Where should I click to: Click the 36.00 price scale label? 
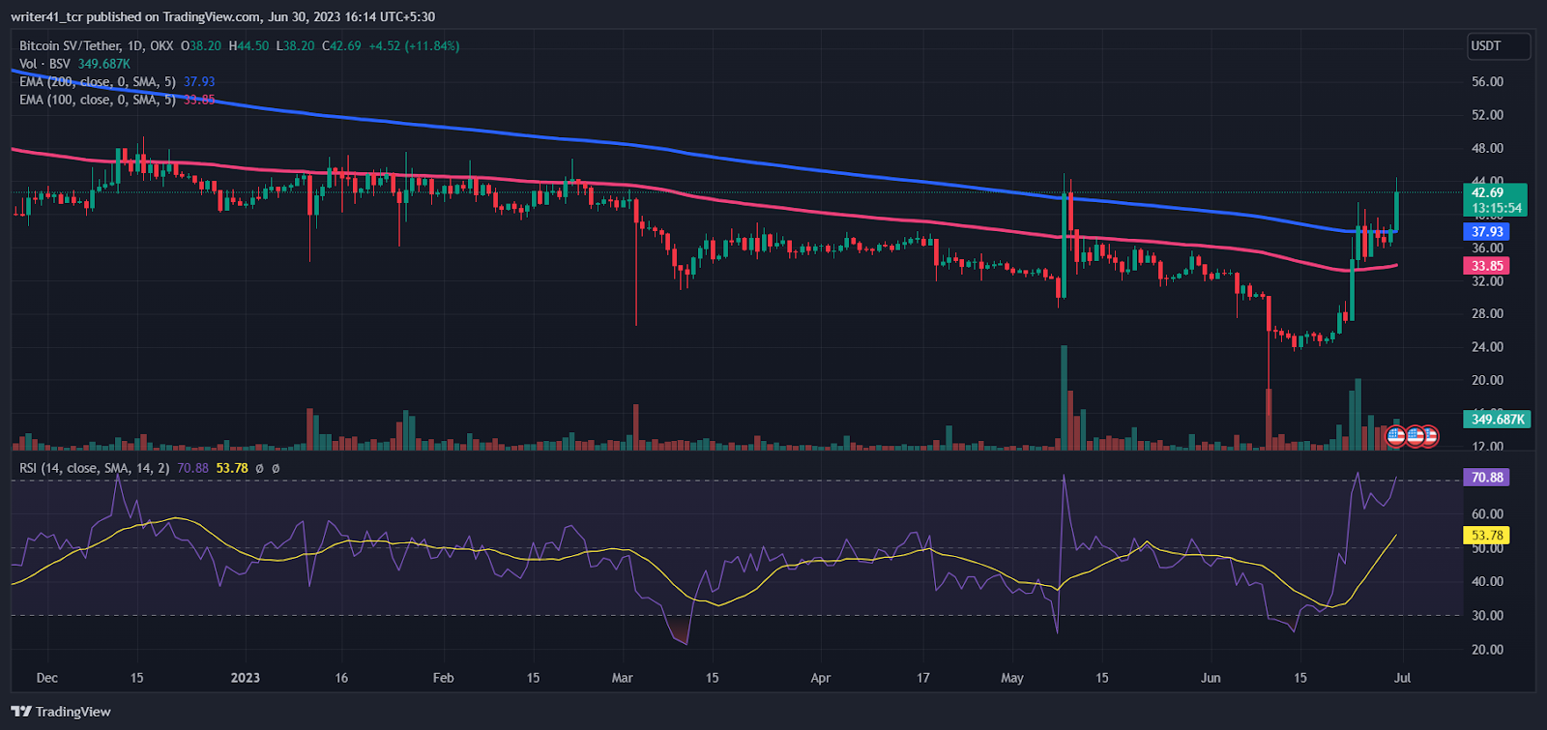pos(1487,248)
